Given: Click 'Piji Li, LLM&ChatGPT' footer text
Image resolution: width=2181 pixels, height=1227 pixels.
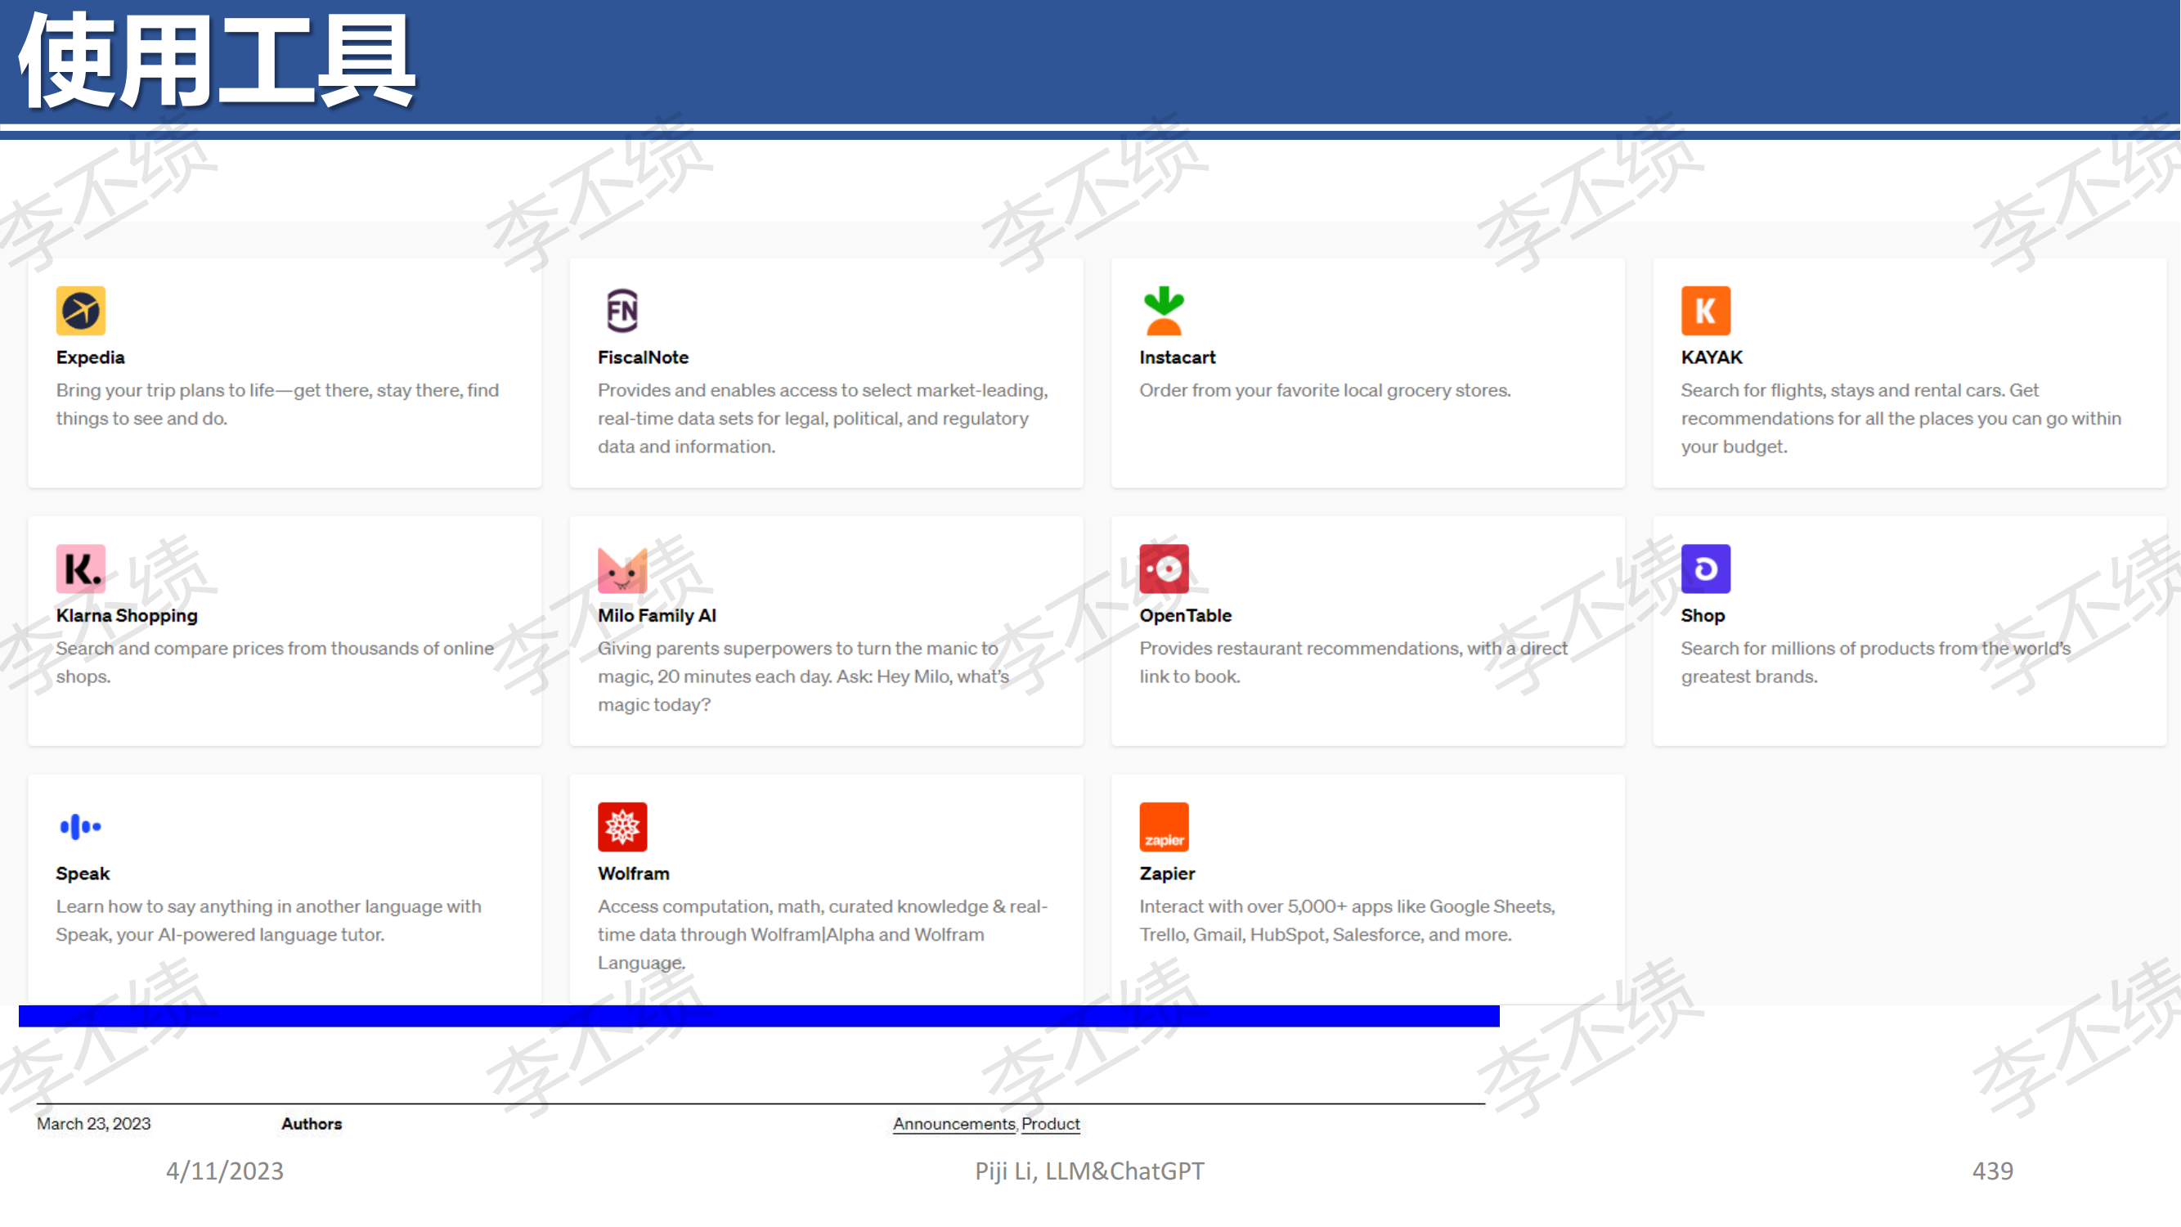Looking at the screenshot, I should [1088, 1171].
